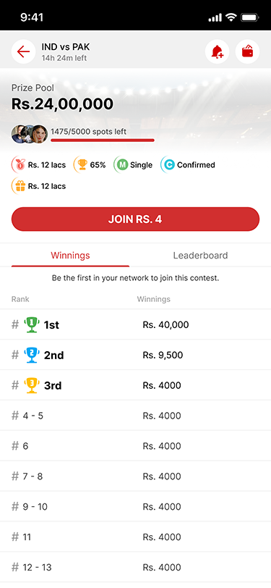Open the bell notification reminder icon
Viewport: 271px width, 588px height.
click(x=217, y=51)
